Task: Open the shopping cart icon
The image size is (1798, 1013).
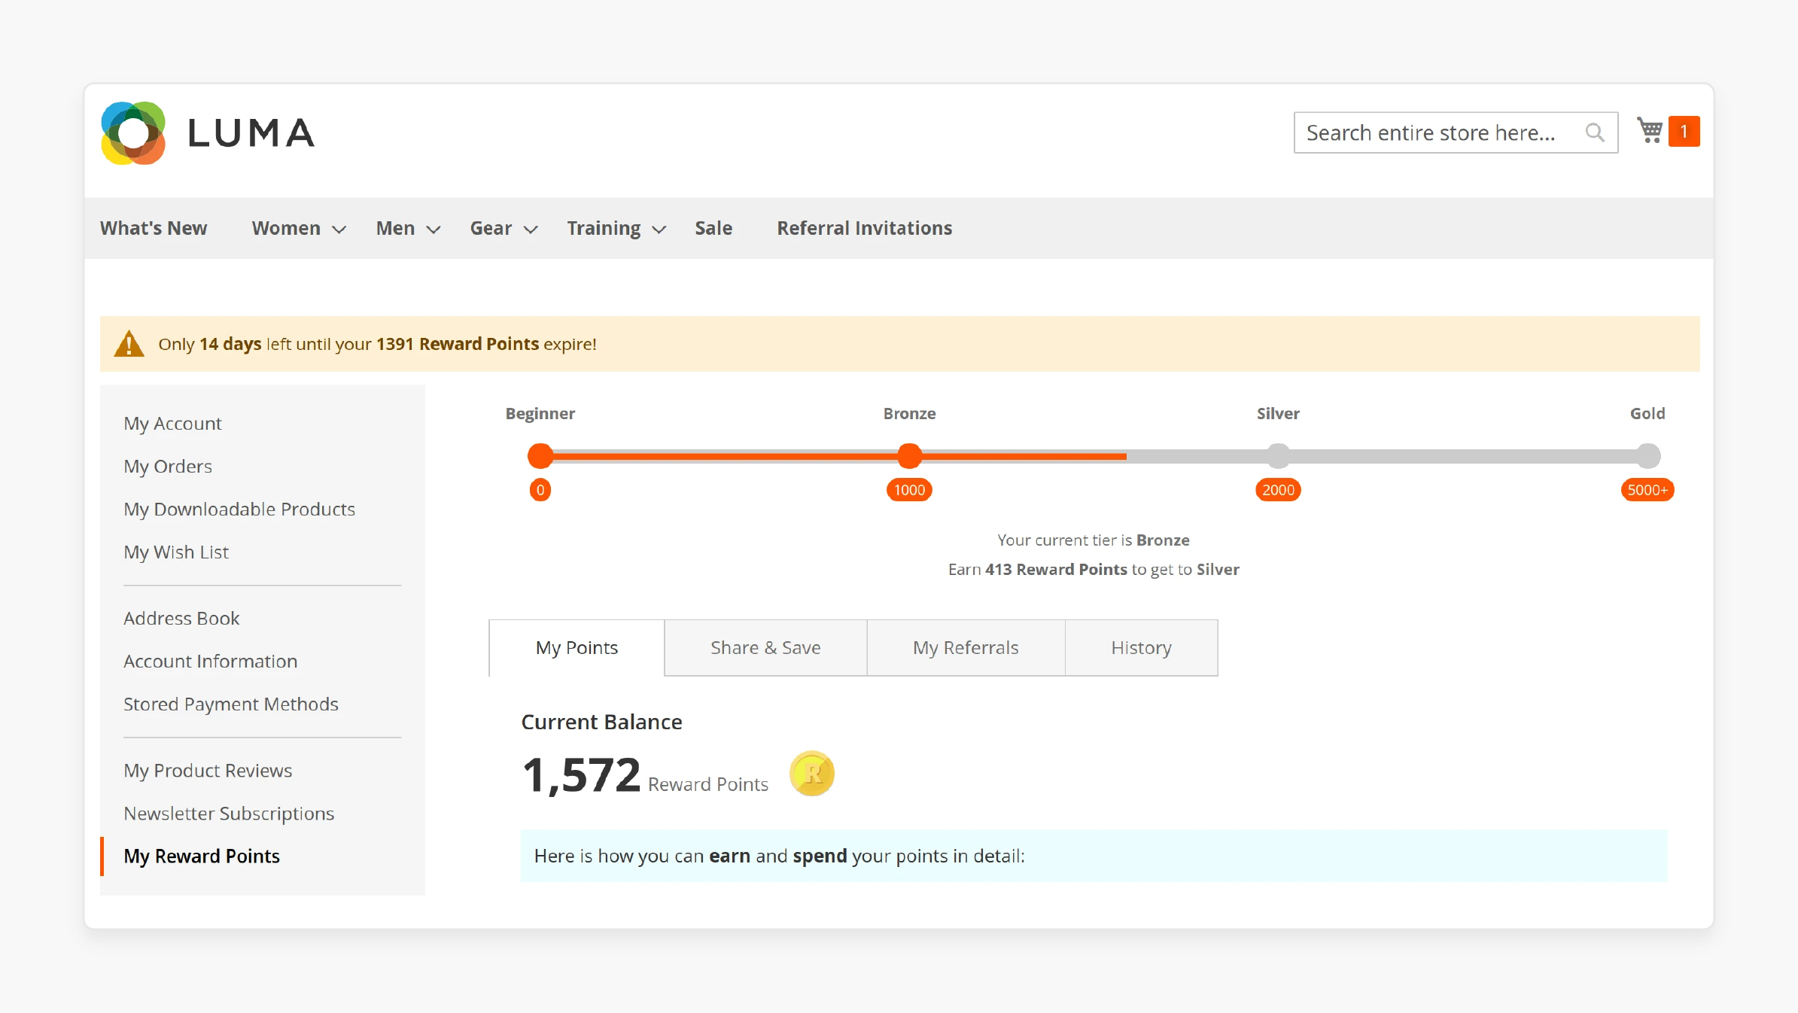Action: [x=1650, y=131]
